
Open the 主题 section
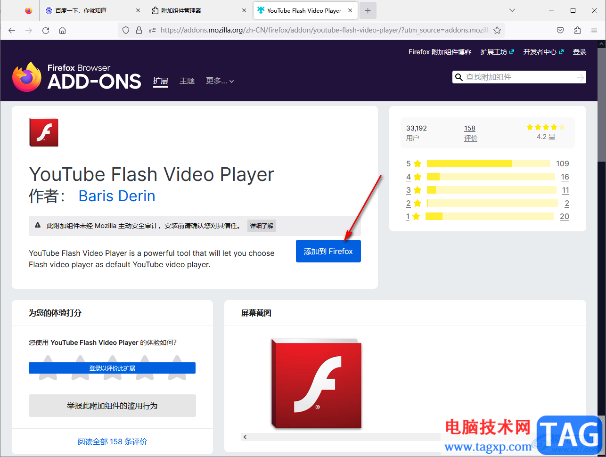[x=187, y=81]
